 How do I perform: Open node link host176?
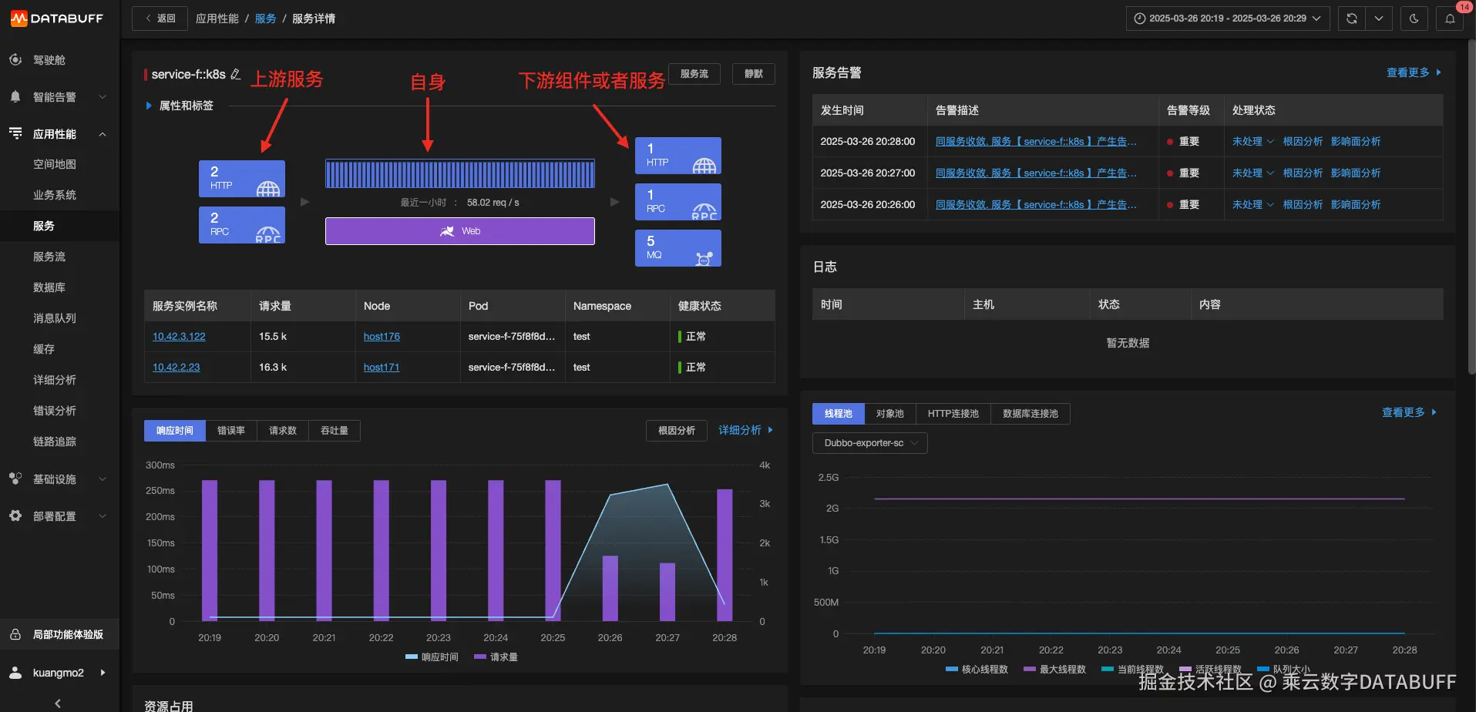click(382, 337)
